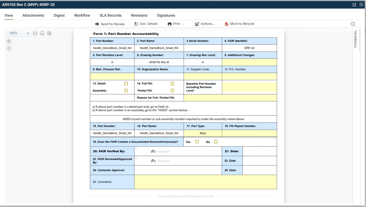Mark Yes for documented nonconformances
The image size is (366, 207).
196,142
